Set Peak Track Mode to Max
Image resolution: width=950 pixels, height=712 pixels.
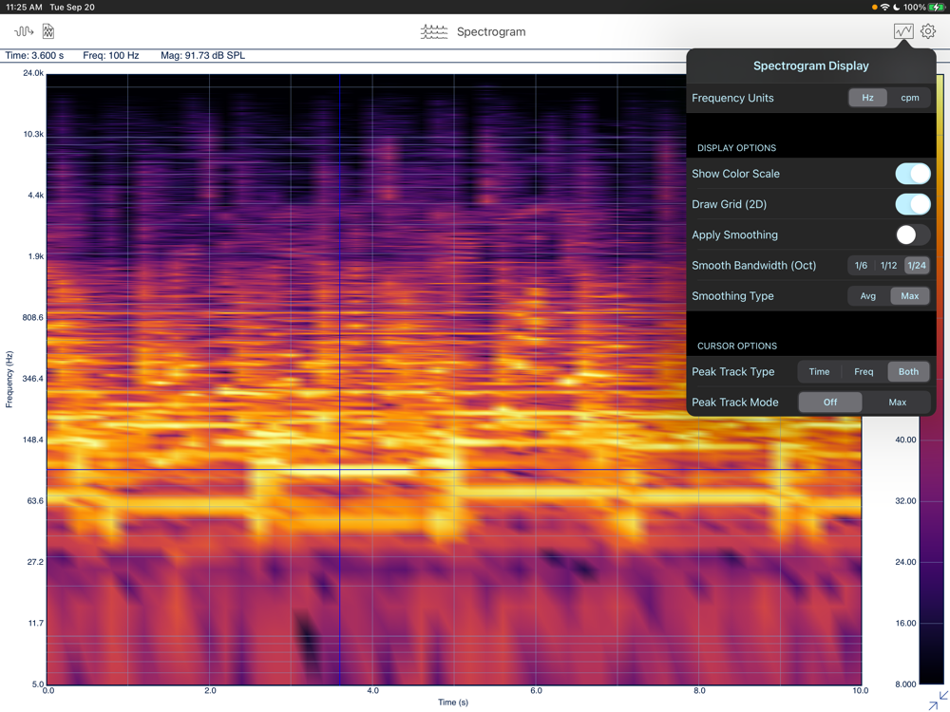[x=897, y=403]
